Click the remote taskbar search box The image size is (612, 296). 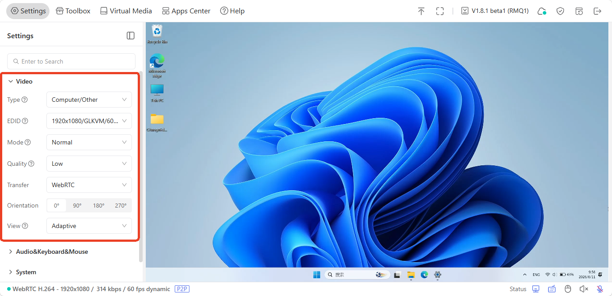point(357,275)
